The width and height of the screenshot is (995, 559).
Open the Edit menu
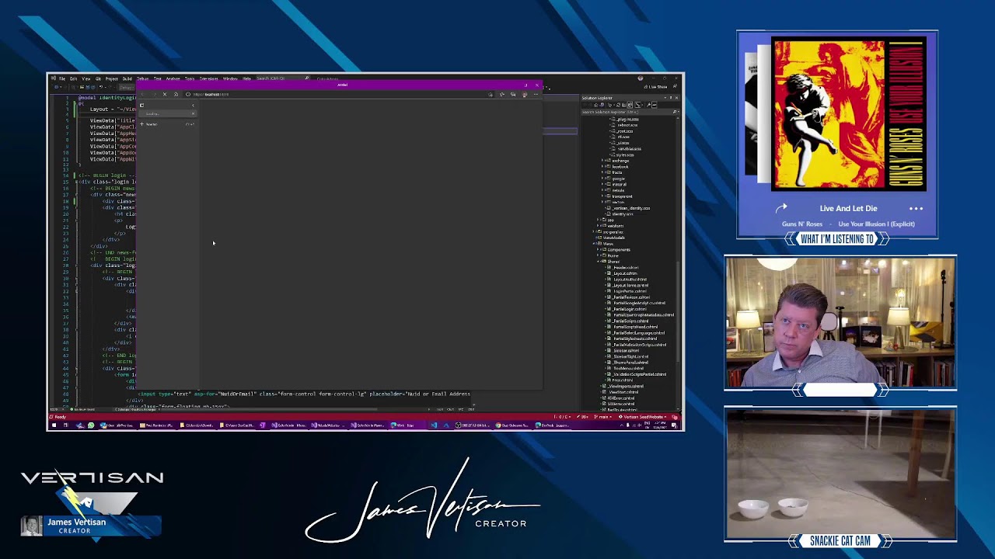pyautogui.click(x=74, y=78)
